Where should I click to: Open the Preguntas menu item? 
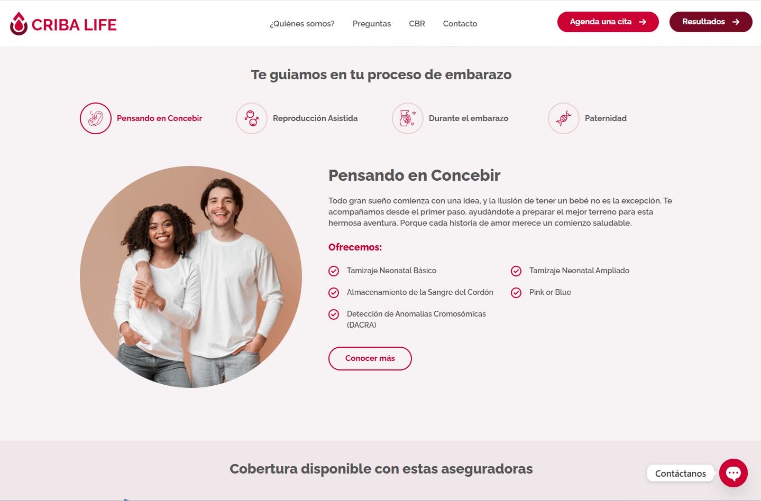point(372,24)
